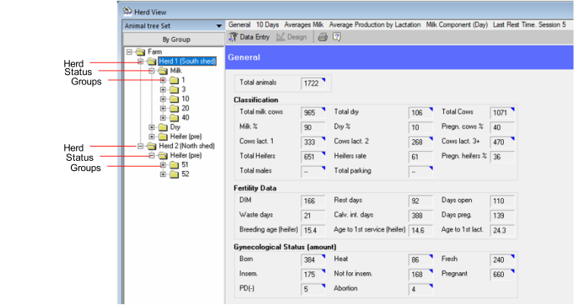Expand group 51 under Heifer (pre)
574x305 pixels.
[x=163, y=165]
